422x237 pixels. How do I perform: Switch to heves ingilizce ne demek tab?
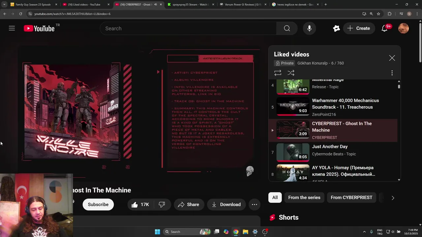click(x=295, y=5)
